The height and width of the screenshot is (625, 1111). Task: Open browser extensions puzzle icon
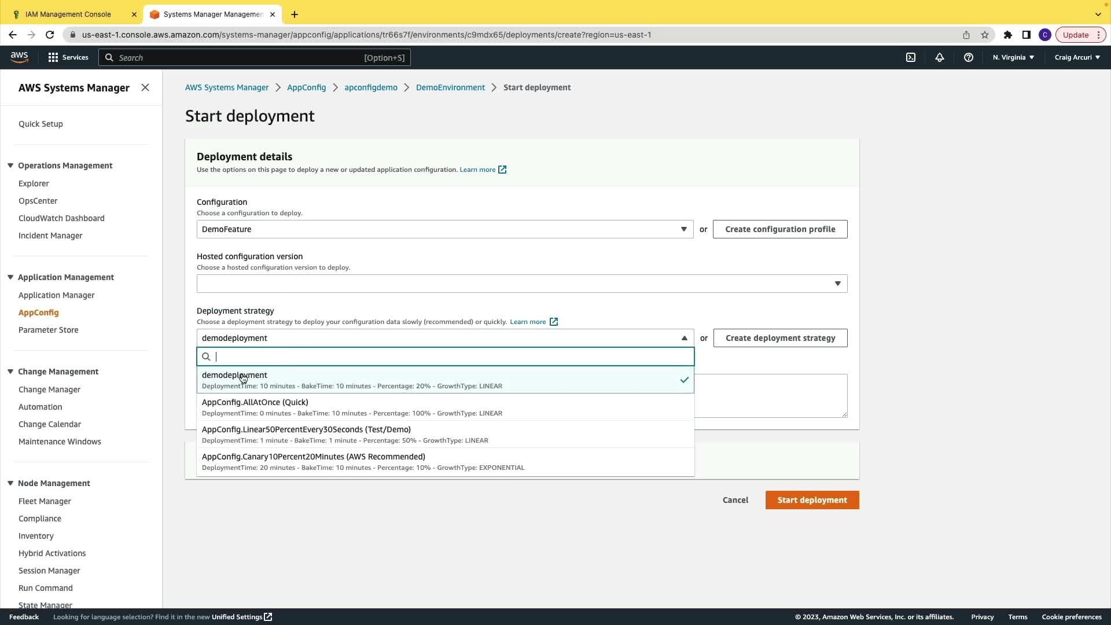(1007, 35)
